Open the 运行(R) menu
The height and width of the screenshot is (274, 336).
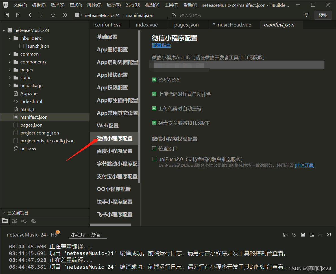coord(114,5)
